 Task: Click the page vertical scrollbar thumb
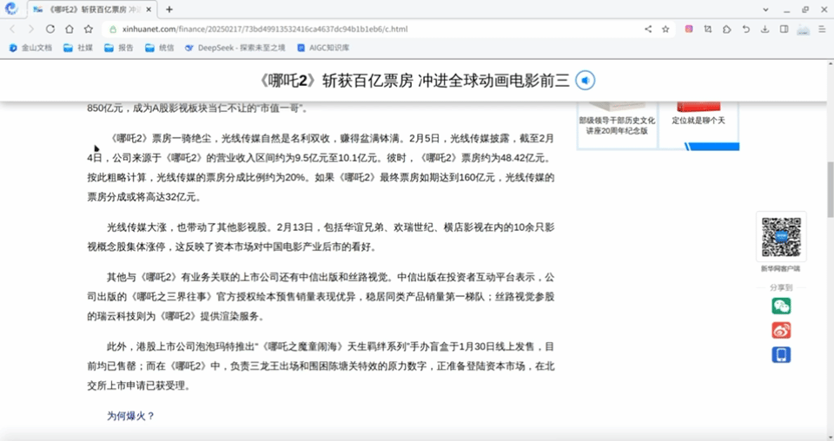pyautogui.click(x=830, y=189)
